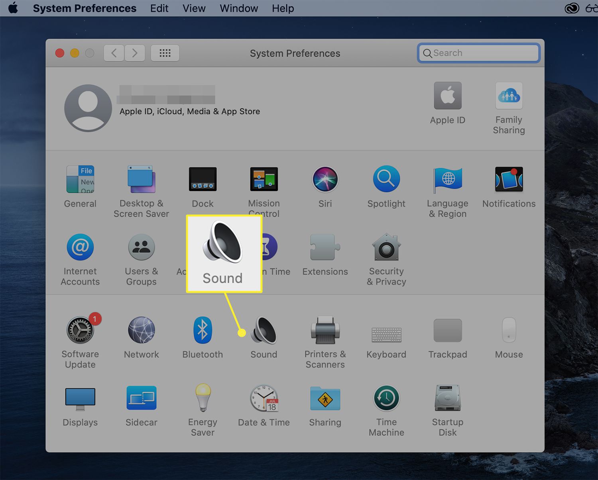The height and width of the screenshot is (480, 598).
Task: Click 'Apple ID, iCloud, Media & App Store' text
Action: 190,112
